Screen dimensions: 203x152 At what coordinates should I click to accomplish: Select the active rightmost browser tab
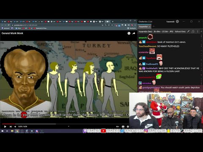click(x=107, y=22)
